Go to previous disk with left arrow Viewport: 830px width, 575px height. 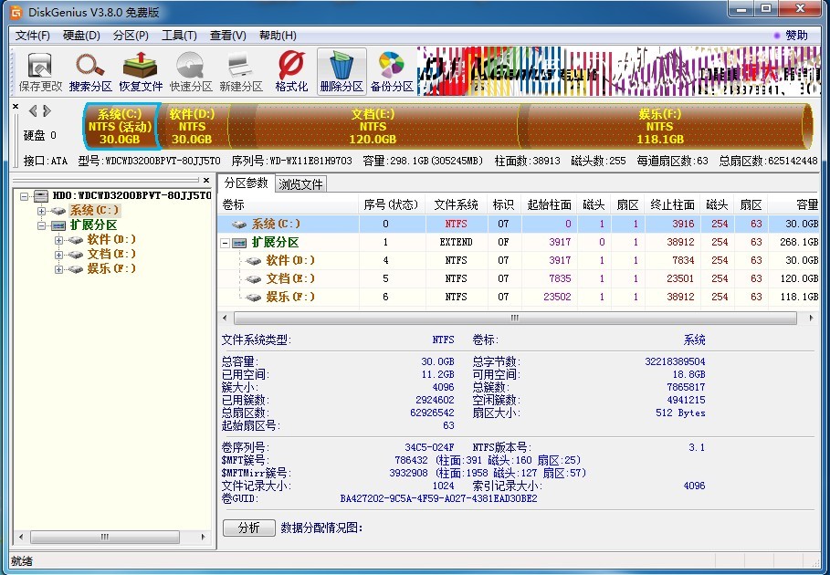(33, 110)
